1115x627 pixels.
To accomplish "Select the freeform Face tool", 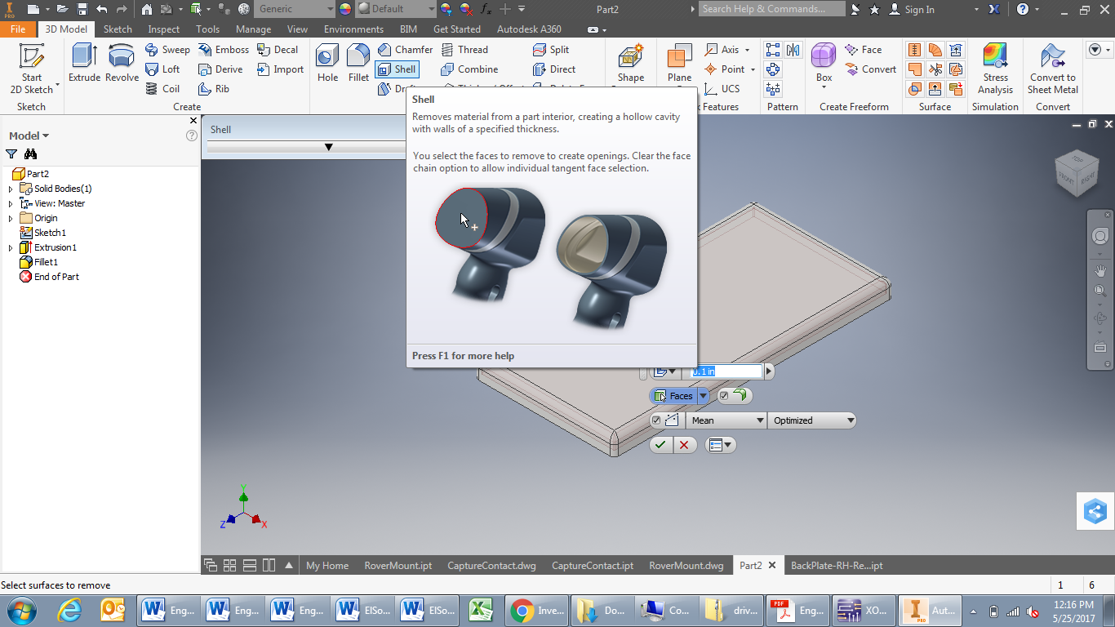I will tap(864, 50).
